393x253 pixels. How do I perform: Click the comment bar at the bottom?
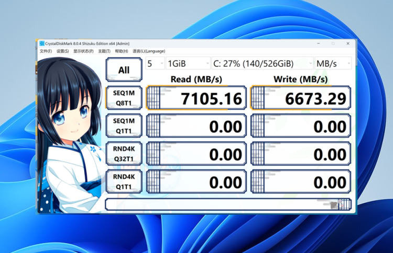tap(228, 204)
